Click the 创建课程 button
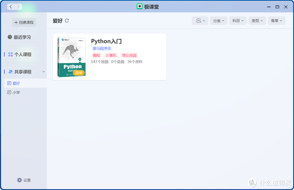Image resolution: width=294 pixels, height=190 pixels. coord(24,23)
